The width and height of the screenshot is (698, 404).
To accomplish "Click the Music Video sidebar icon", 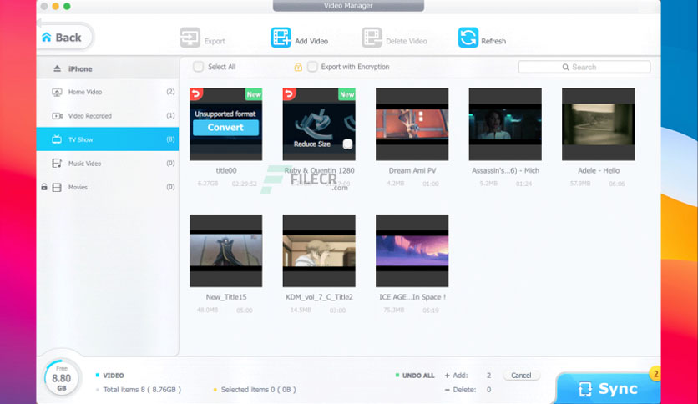I will (57, 164).
